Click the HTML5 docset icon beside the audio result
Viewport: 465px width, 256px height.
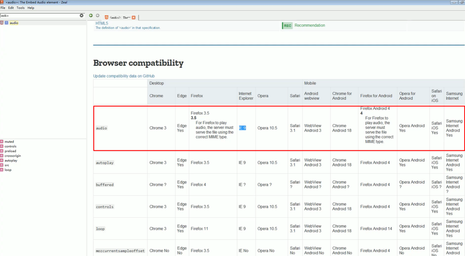coord(2,23)
